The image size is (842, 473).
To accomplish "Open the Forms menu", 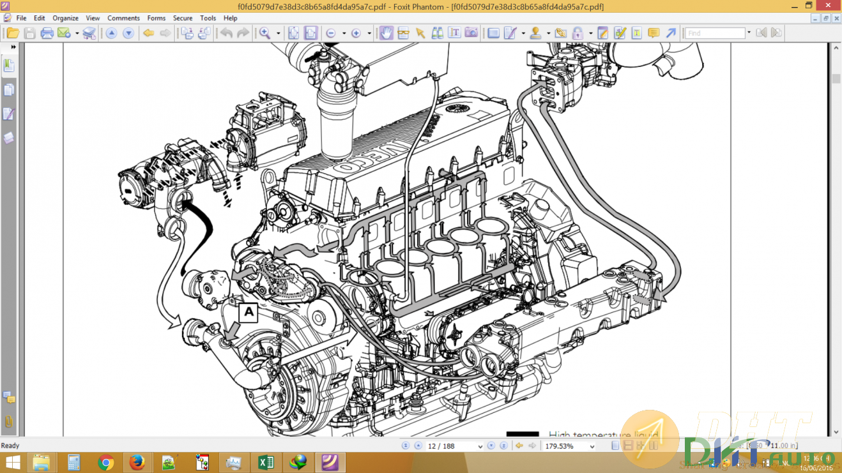I will tap(156, 18).
